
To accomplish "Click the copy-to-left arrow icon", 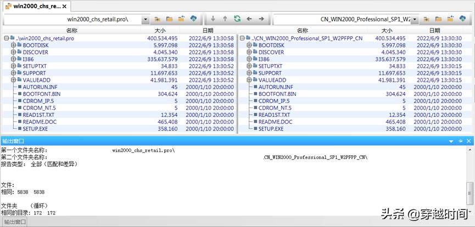I will pos(249,19).
